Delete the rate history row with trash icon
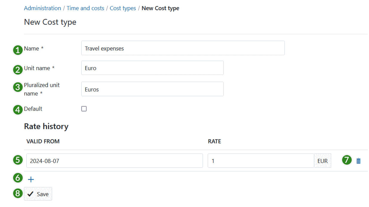Viewport: 369px width, 207px height. tap(358, 160)
